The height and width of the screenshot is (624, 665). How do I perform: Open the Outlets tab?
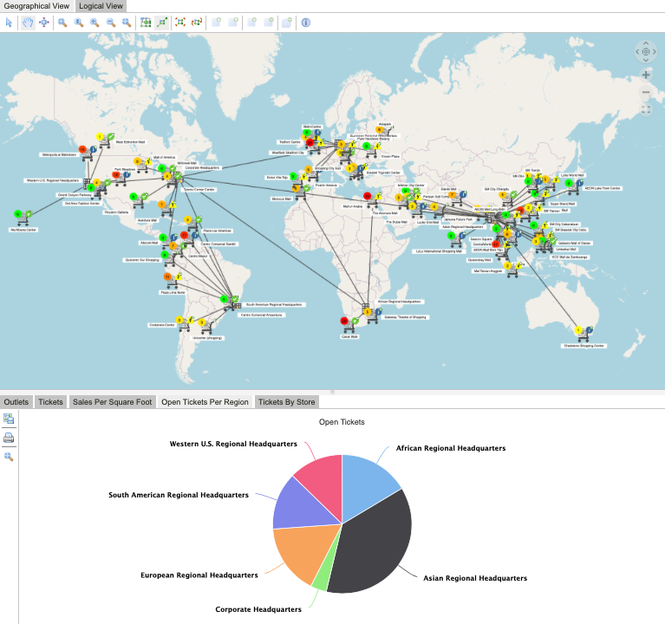click(x=16, y=402)
